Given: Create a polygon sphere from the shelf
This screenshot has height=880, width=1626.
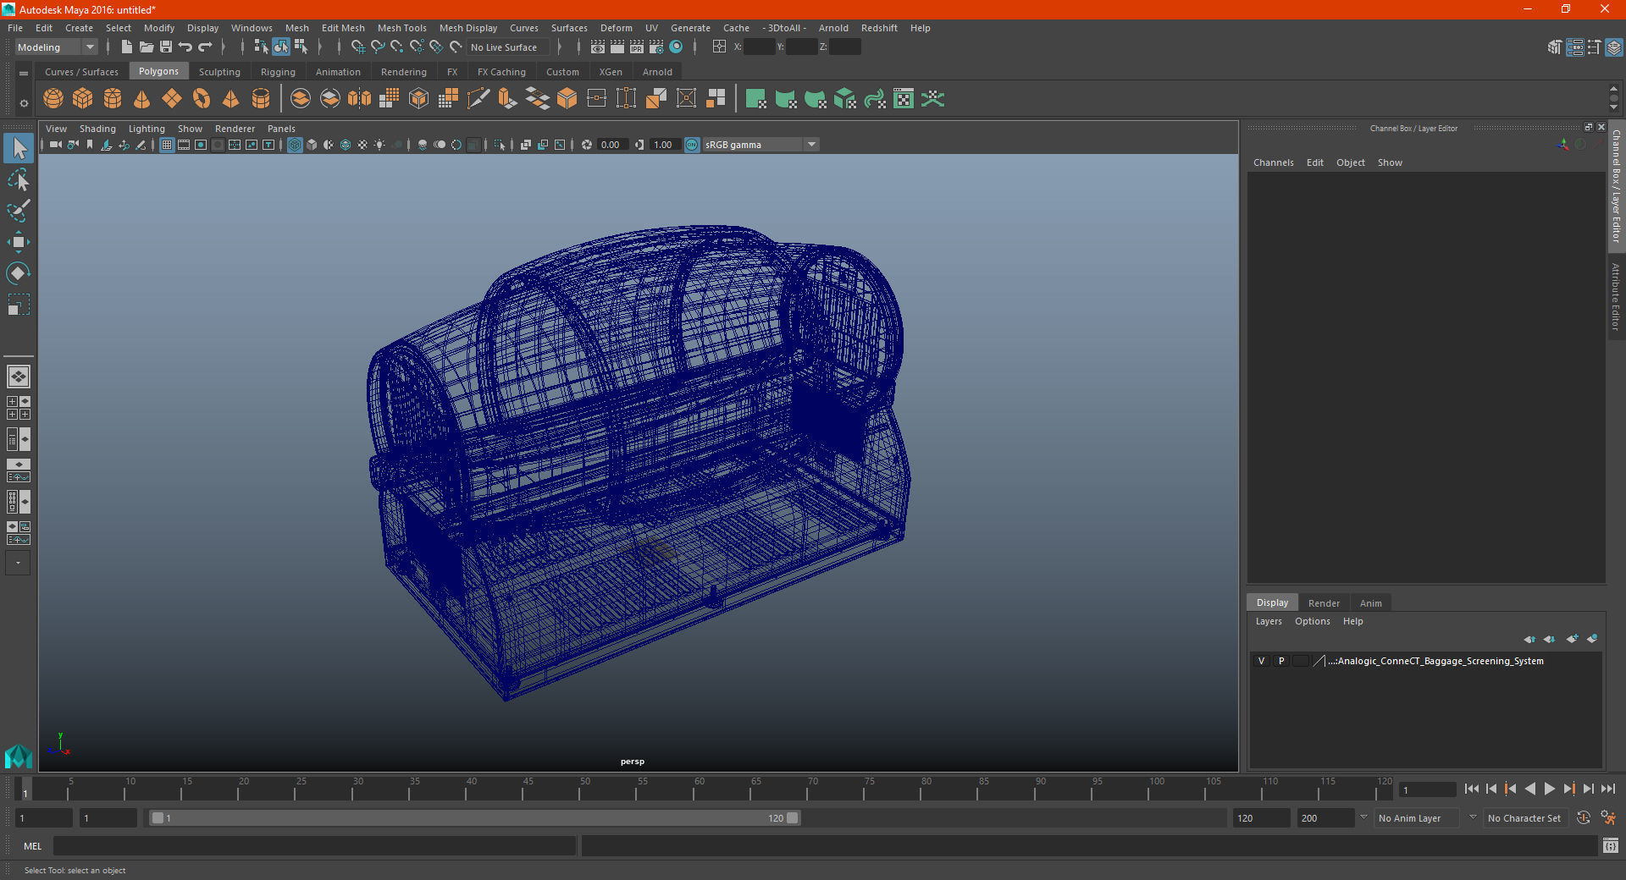Looking at the screenshot, I should (53, 99).
